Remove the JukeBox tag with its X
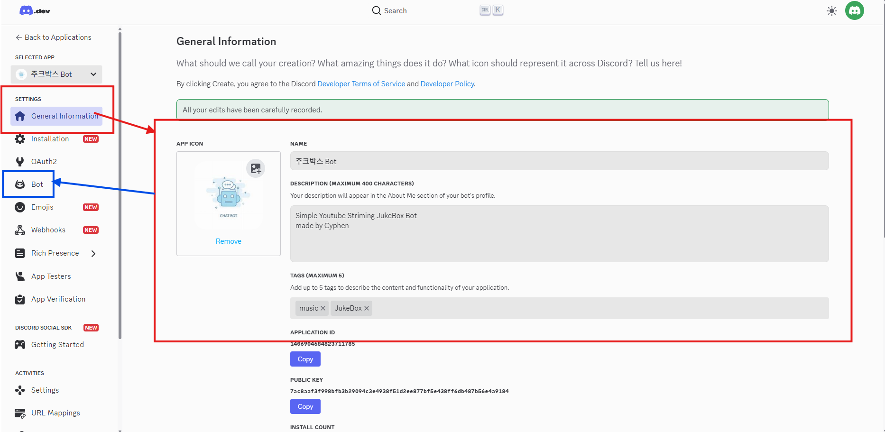The width and height of the screenshot is (885, 432). (367, 308)
